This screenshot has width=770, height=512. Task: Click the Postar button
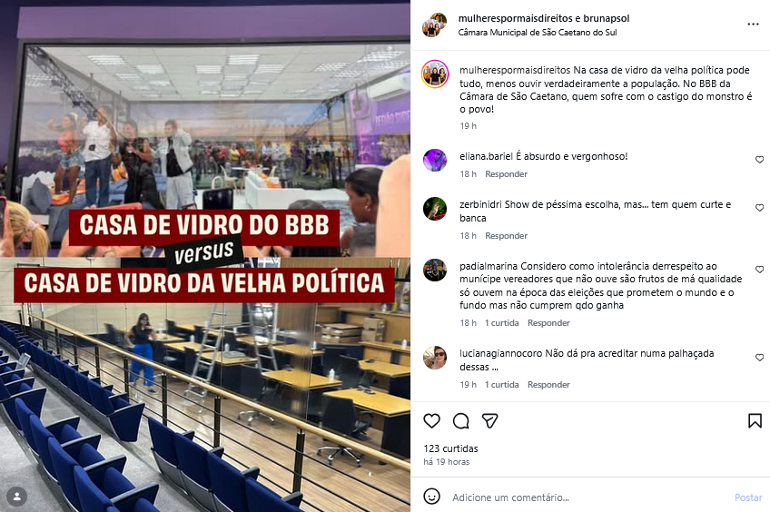tap(748, 497)
